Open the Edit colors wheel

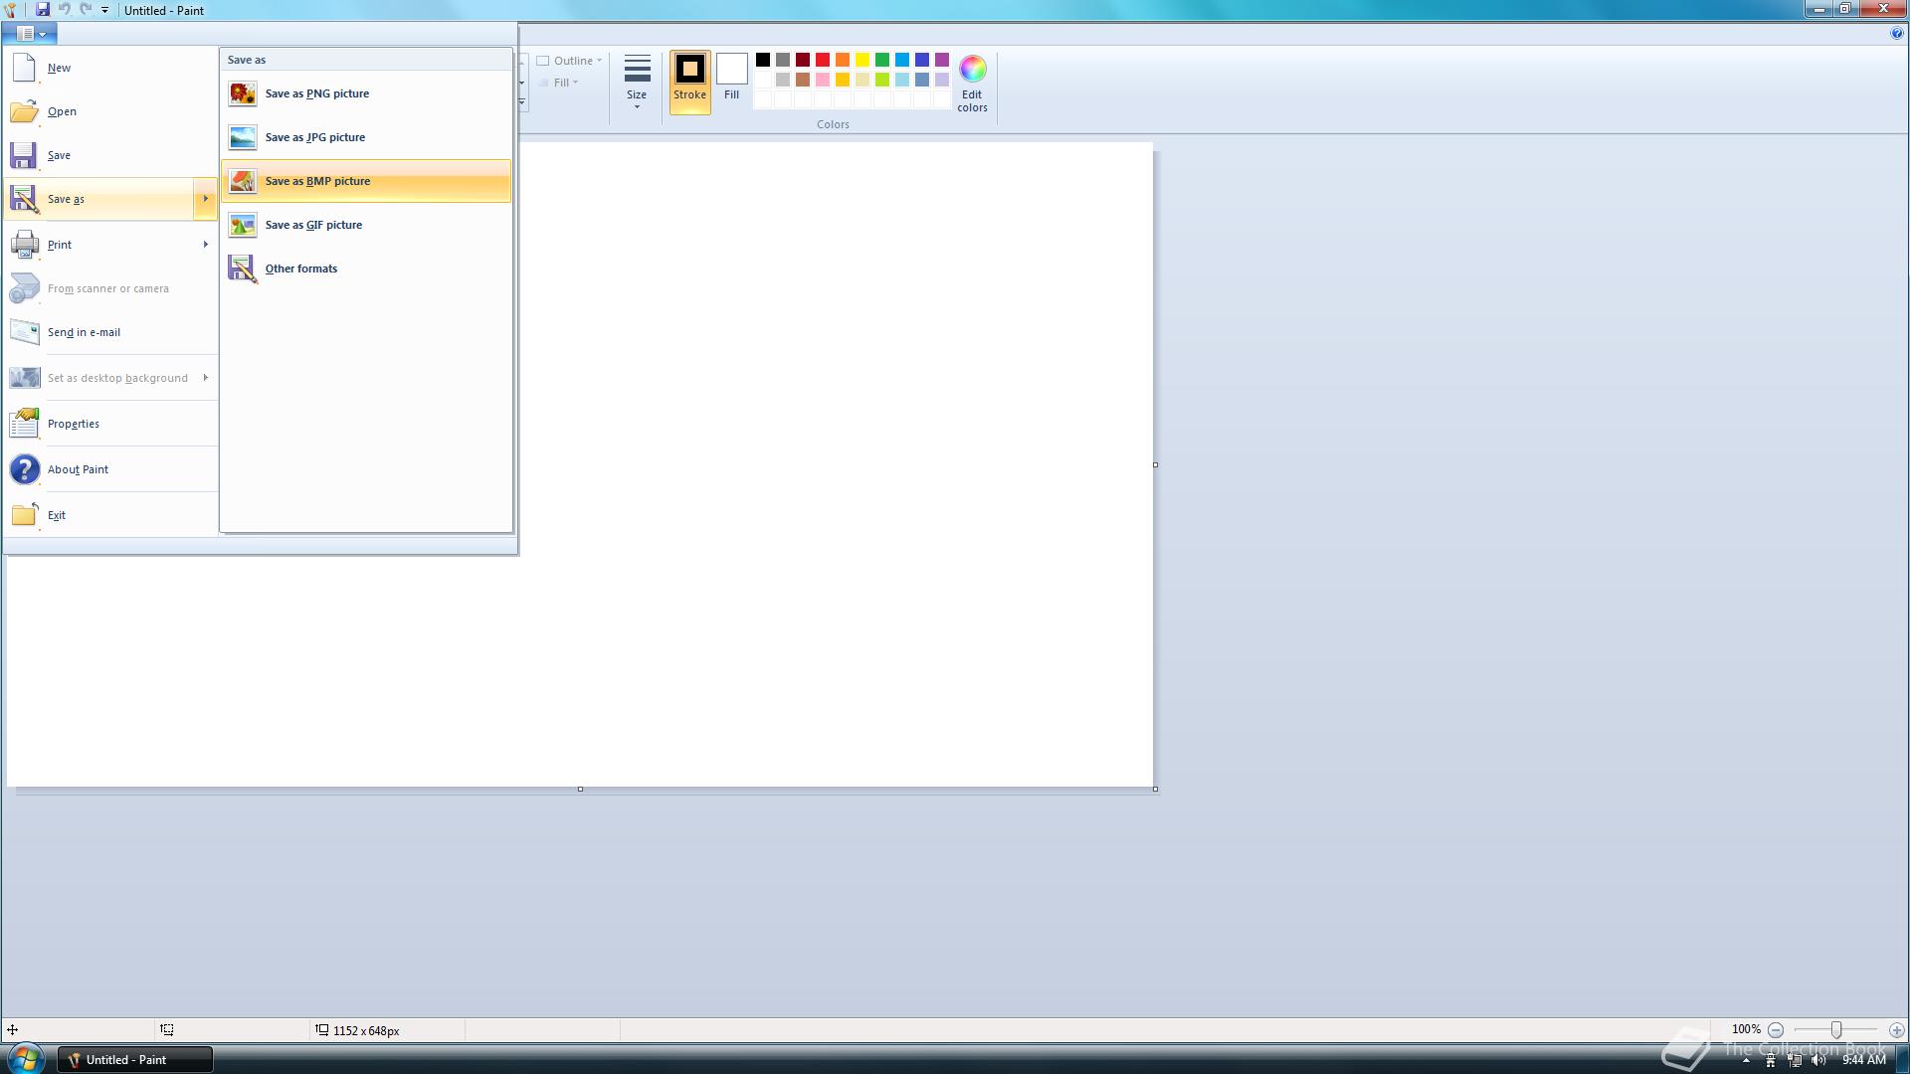tap(972, 84)
